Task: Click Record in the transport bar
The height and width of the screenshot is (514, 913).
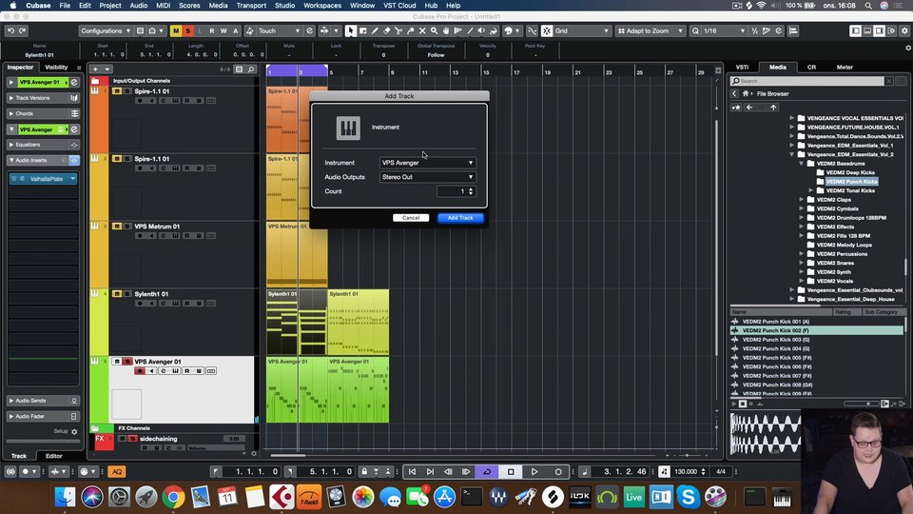Action: (558, 471)
